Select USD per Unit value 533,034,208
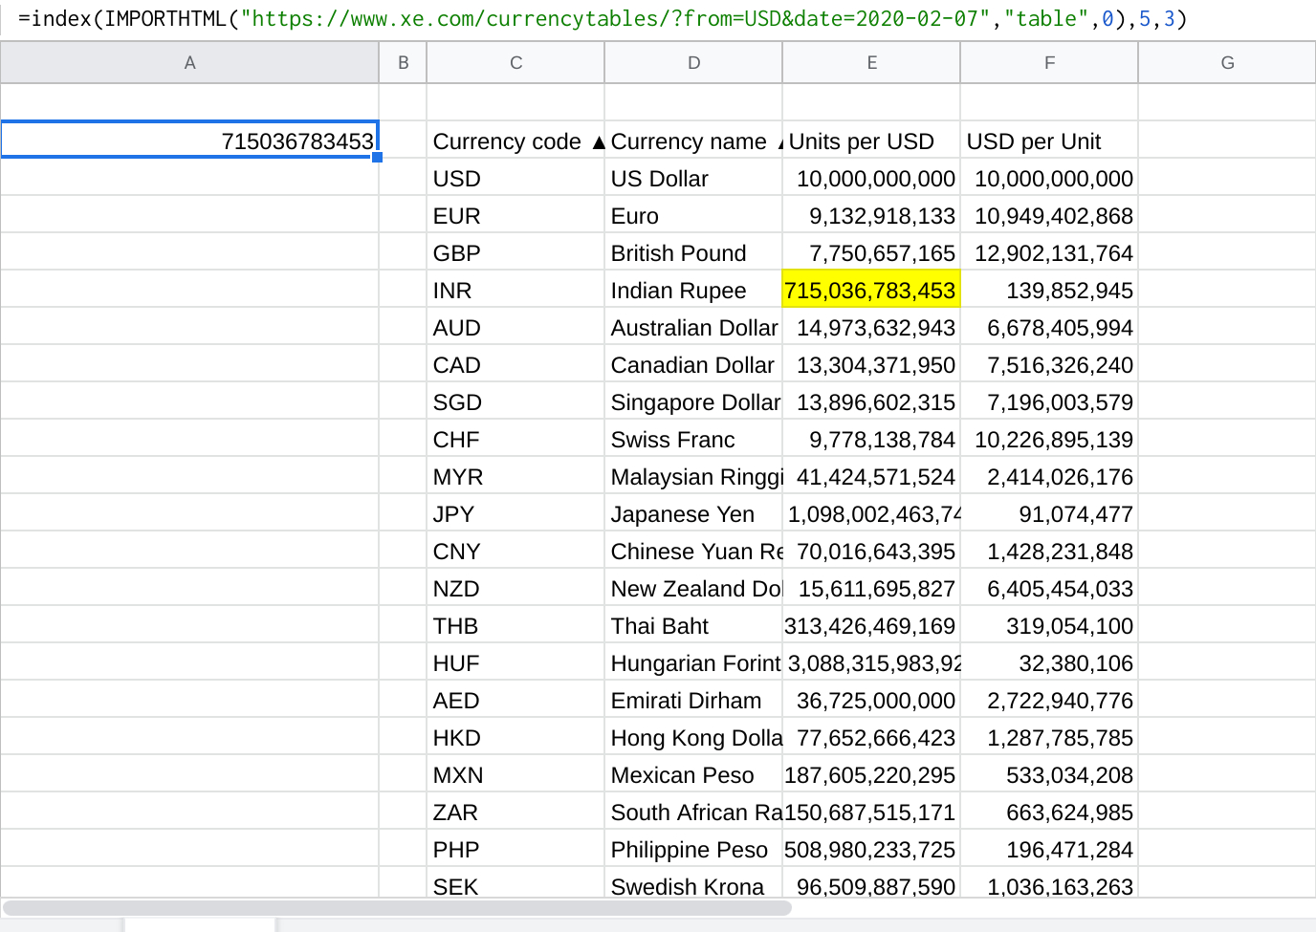This screenshot has width=1316, height=932. 1049,773
